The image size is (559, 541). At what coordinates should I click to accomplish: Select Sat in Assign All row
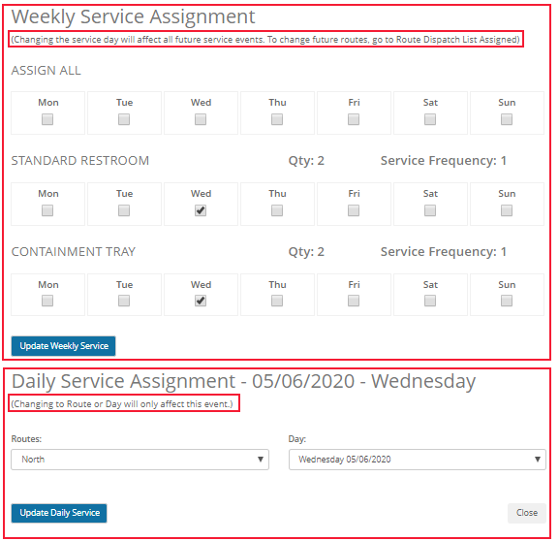[430, 119]
